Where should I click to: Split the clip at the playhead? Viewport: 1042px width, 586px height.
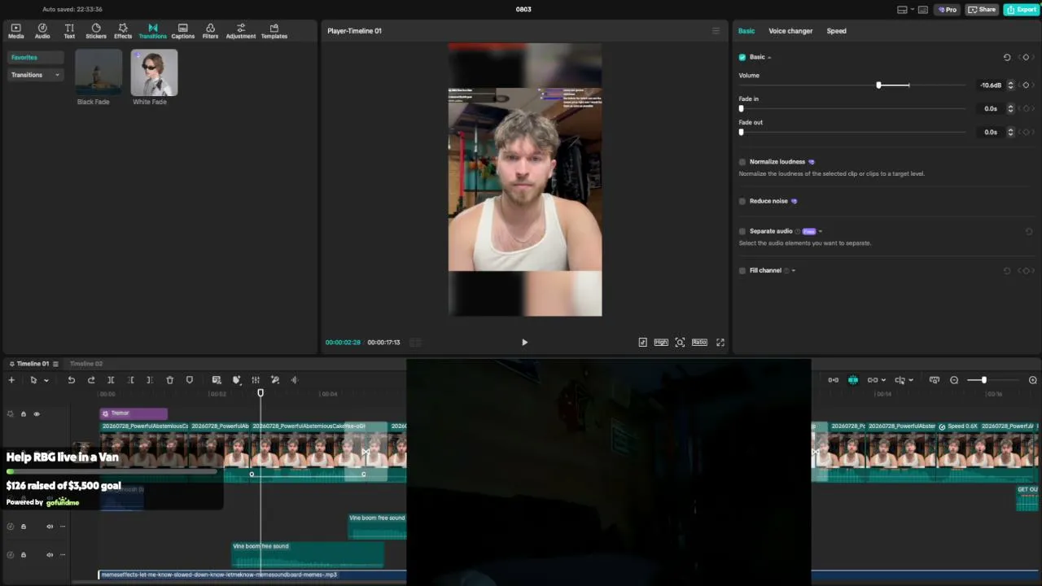111,380
